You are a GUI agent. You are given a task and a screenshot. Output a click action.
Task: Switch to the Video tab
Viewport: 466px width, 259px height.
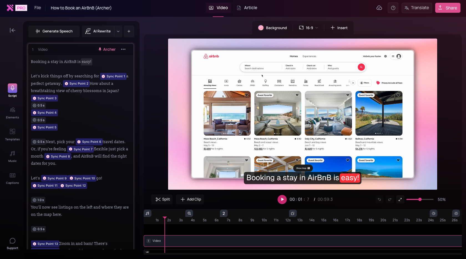(218, 8)
